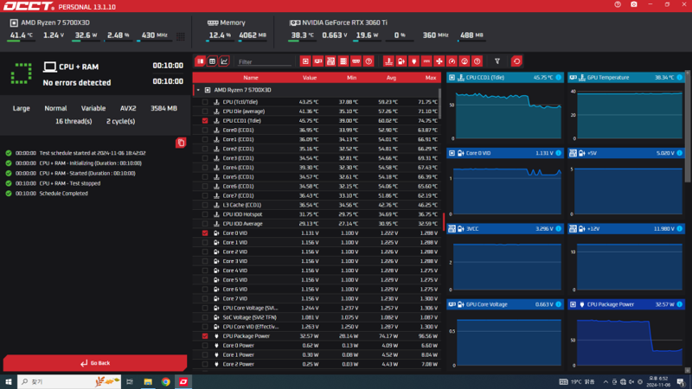
Task: Sort table by Name column
Action: pyautogui.click(x=251, y=78)
